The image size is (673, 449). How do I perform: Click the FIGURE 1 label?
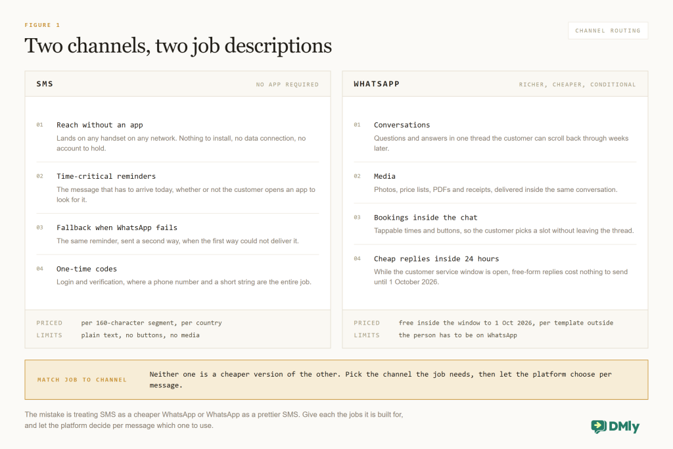point(42,25)
